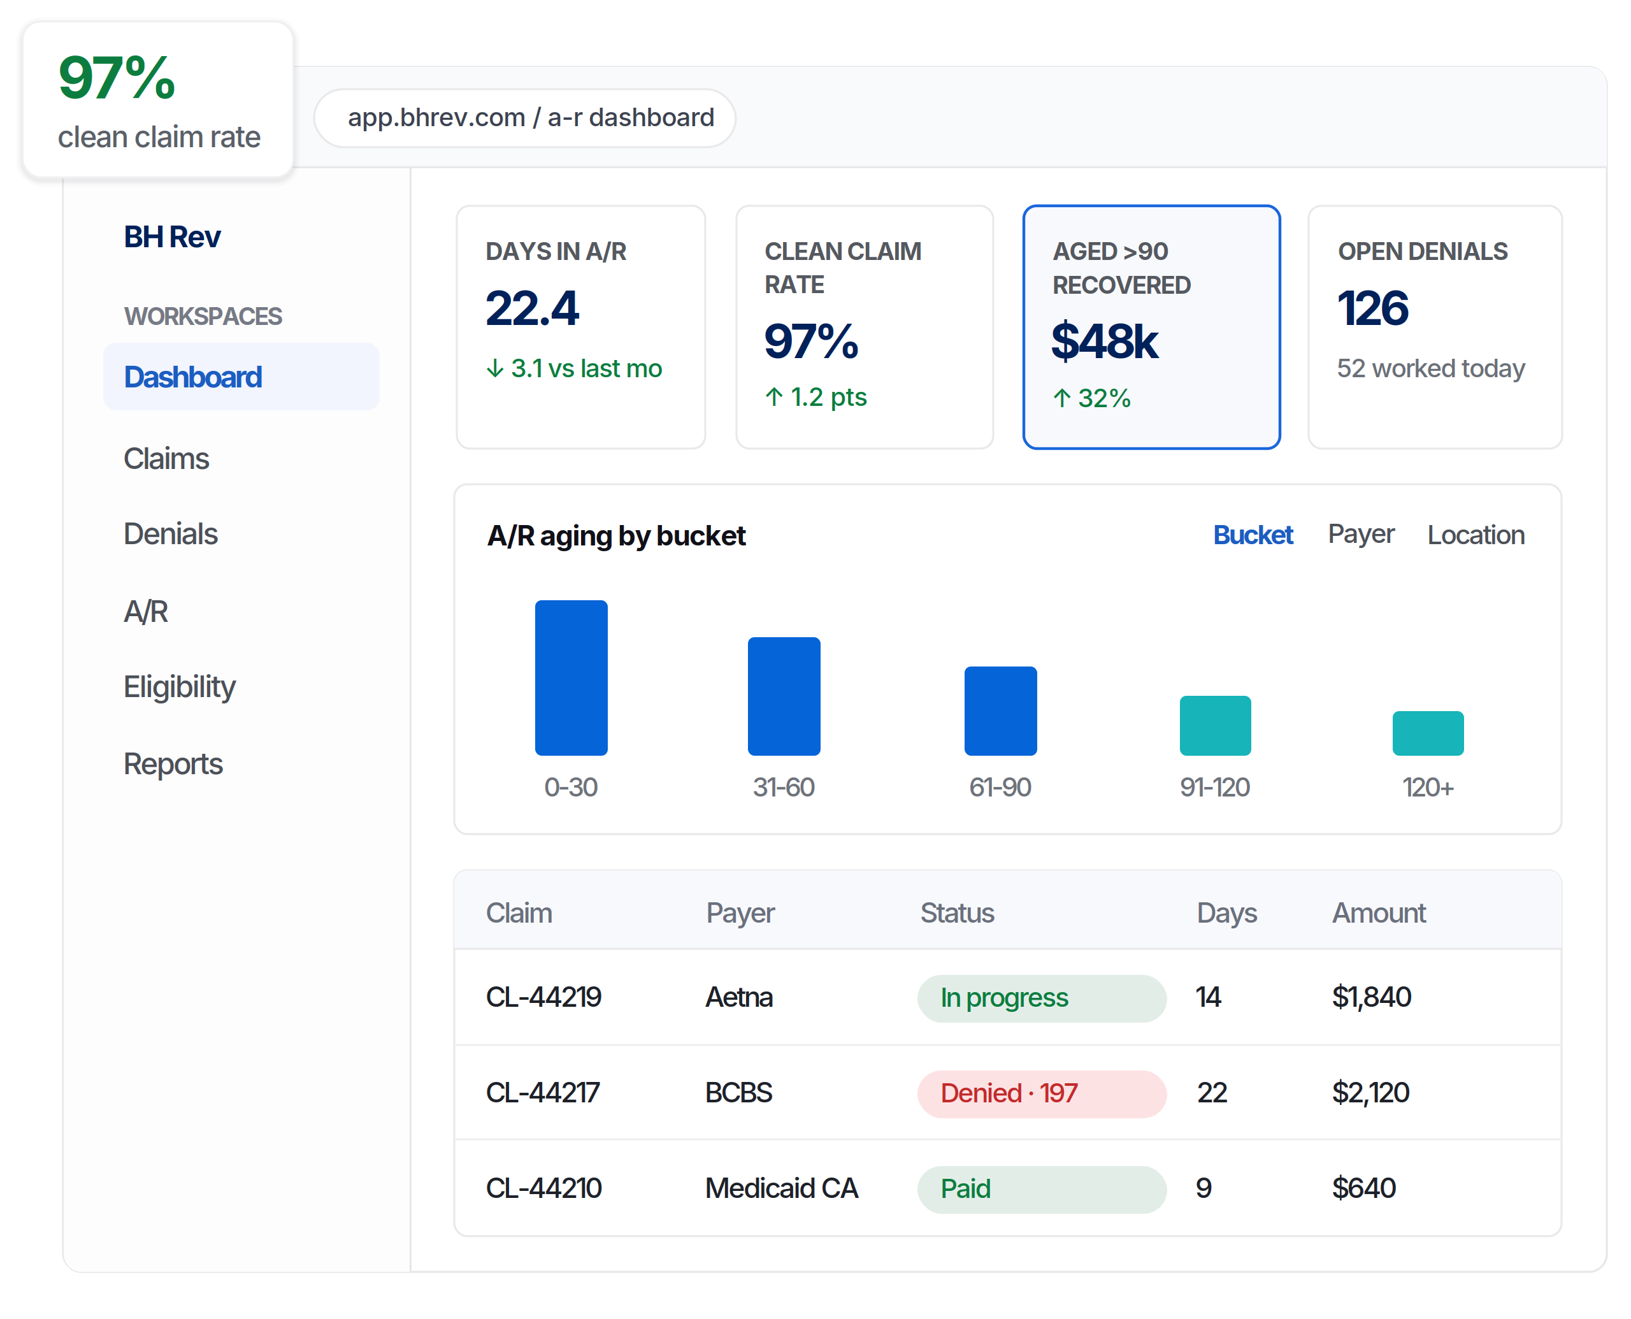Click the teal 120+ aging bar

point(1428,733)
